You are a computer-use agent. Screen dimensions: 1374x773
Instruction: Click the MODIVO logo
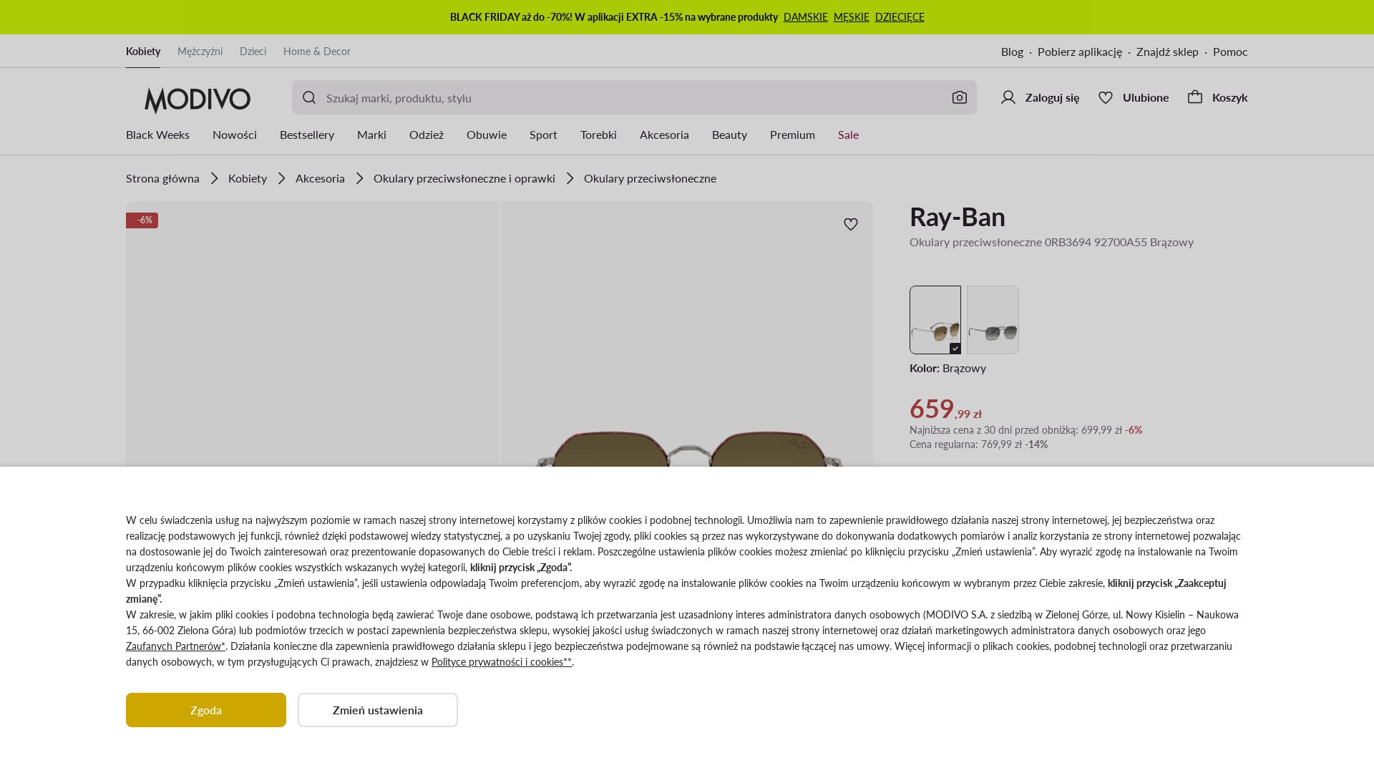click(198, 100)
